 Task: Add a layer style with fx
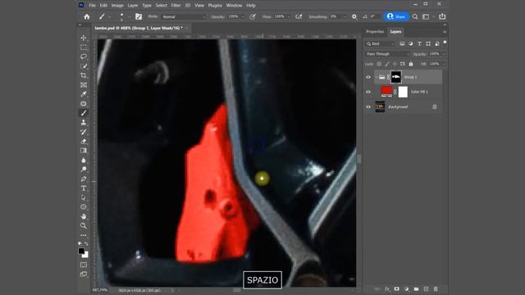[387, 288]
